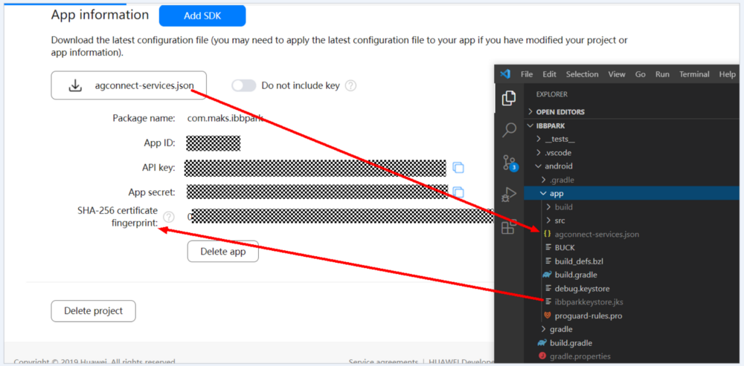Click the package name com.maks.ibbpark
Viewport: 744px width, 366px height.
pos(225,118)
